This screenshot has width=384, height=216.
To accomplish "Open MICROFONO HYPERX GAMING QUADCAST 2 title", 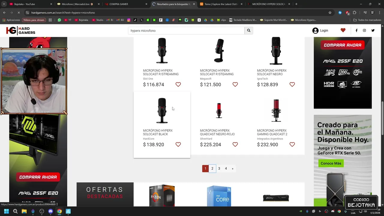I will 272,132.
